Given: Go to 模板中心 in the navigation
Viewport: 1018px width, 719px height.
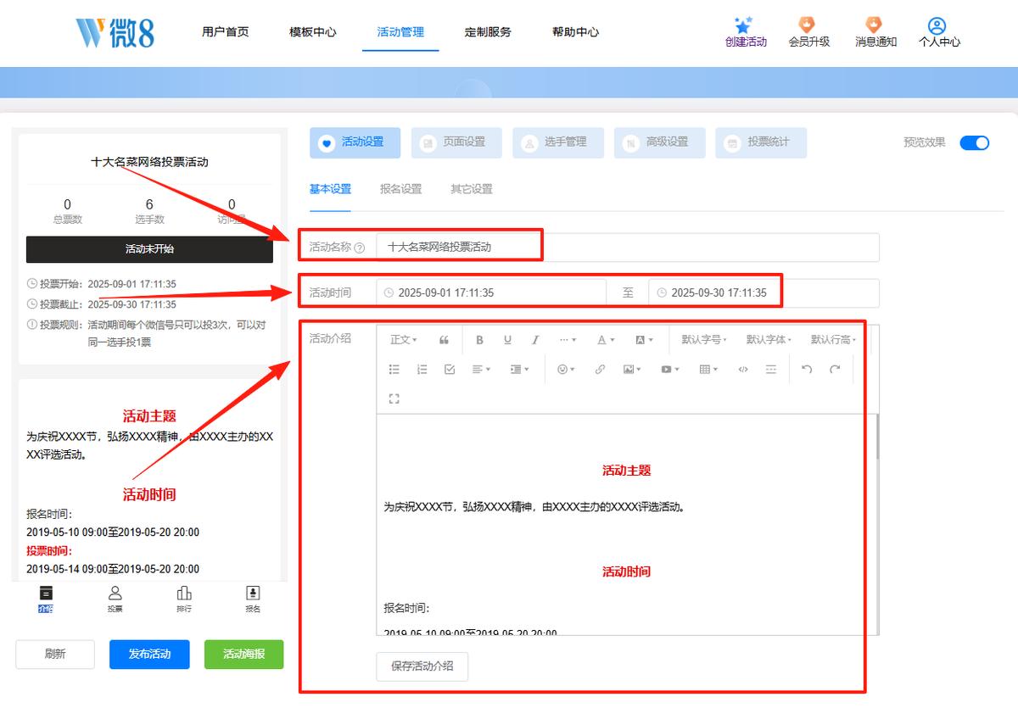Looking at the screenshot, I should (312, 32).
